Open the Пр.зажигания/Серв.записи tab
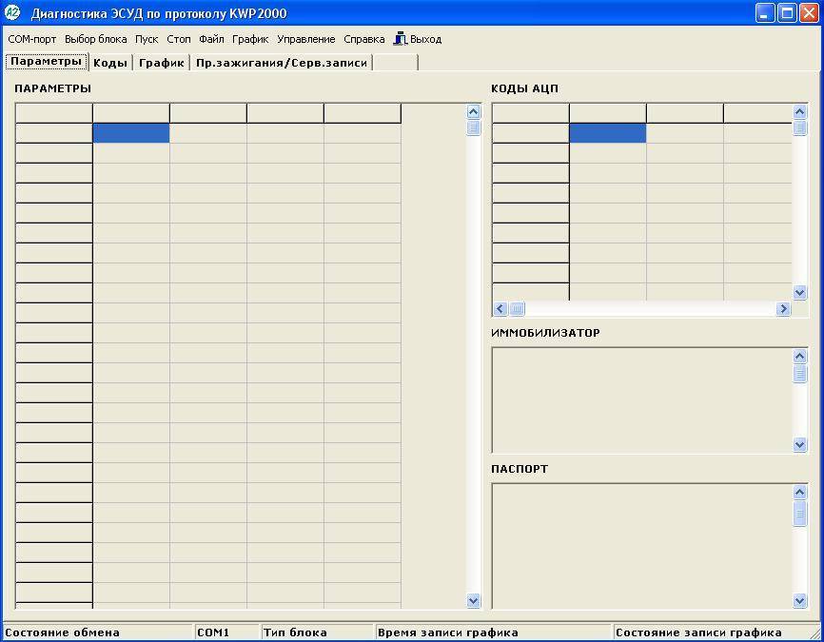The image size is (824, 642). point(281,63)
